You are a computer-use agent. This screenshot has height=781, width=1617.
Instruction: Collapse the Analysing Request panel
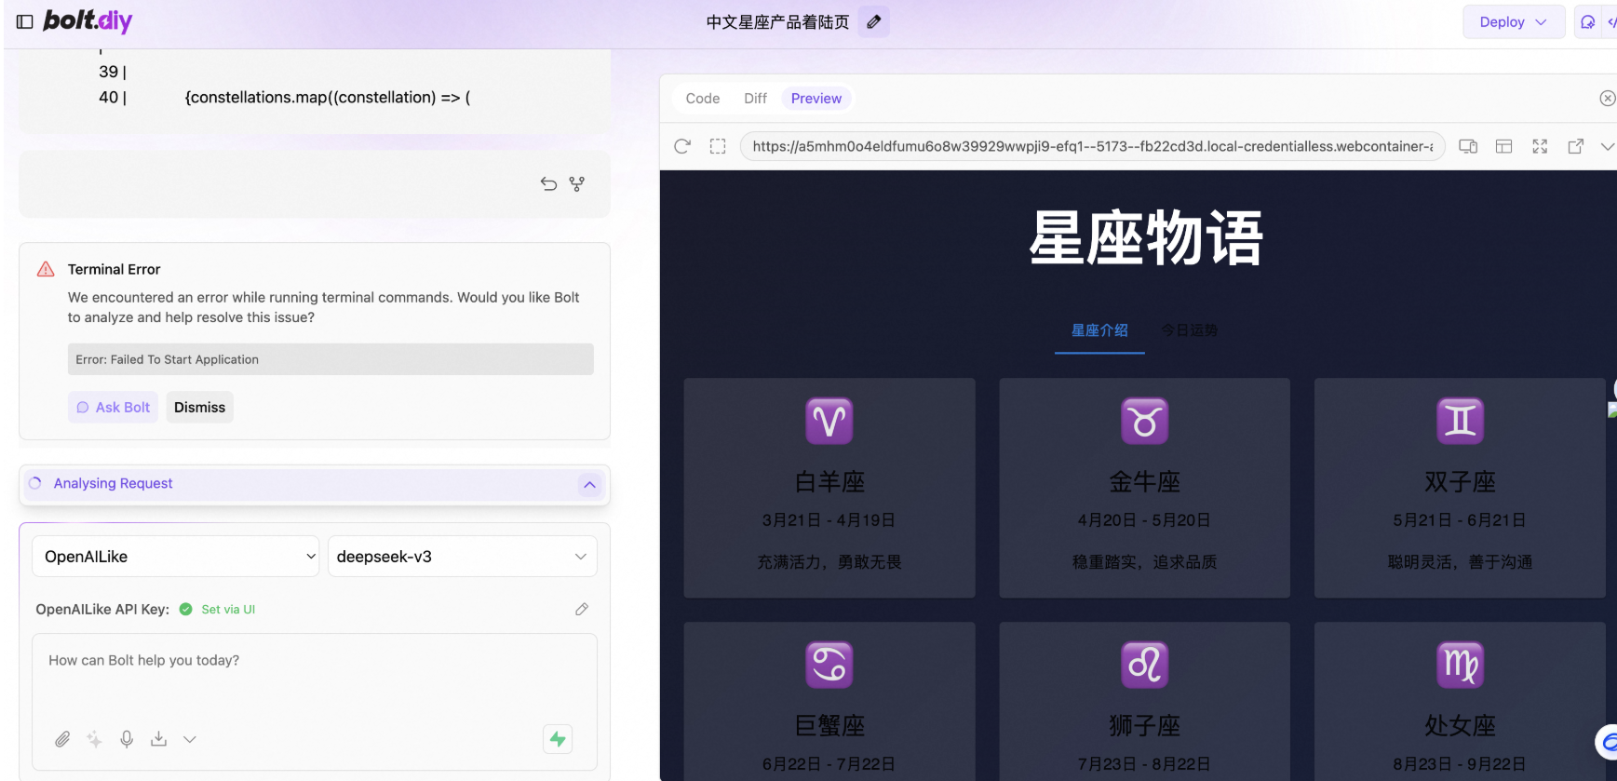point(589,484)
